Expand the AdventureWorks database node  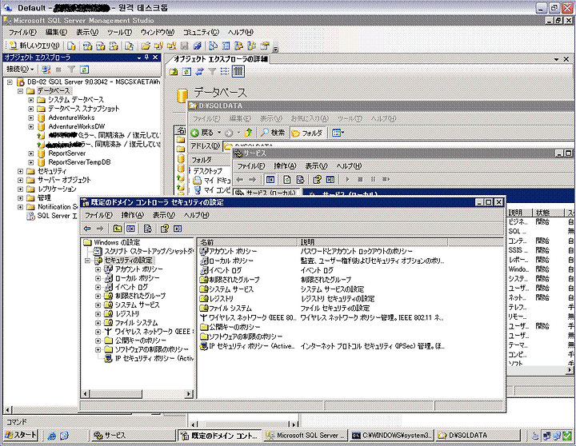click(31, 117)
